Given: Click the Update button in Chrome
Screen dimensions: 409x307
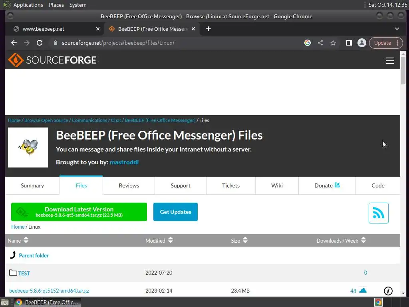Looking at the screenshot, I should coord(382,43).
